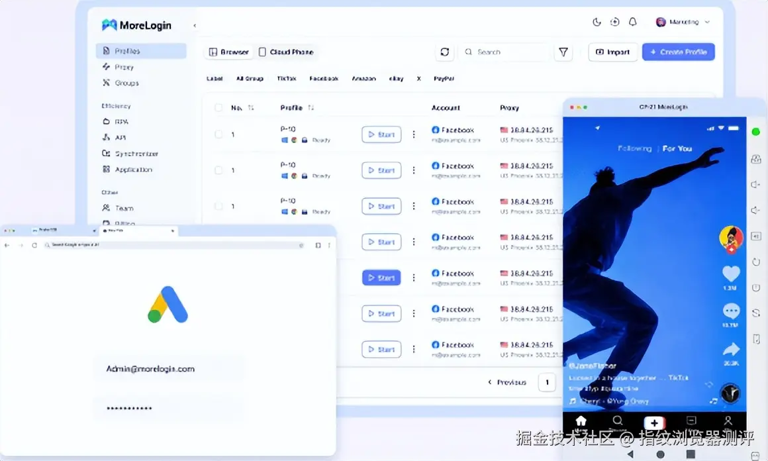Select the PayPal group filter

click(444, 78)
